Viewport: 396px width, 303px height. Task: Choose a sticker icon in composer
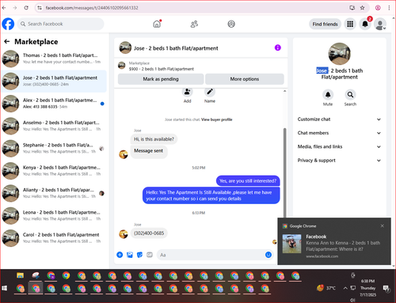pos(139,255)
